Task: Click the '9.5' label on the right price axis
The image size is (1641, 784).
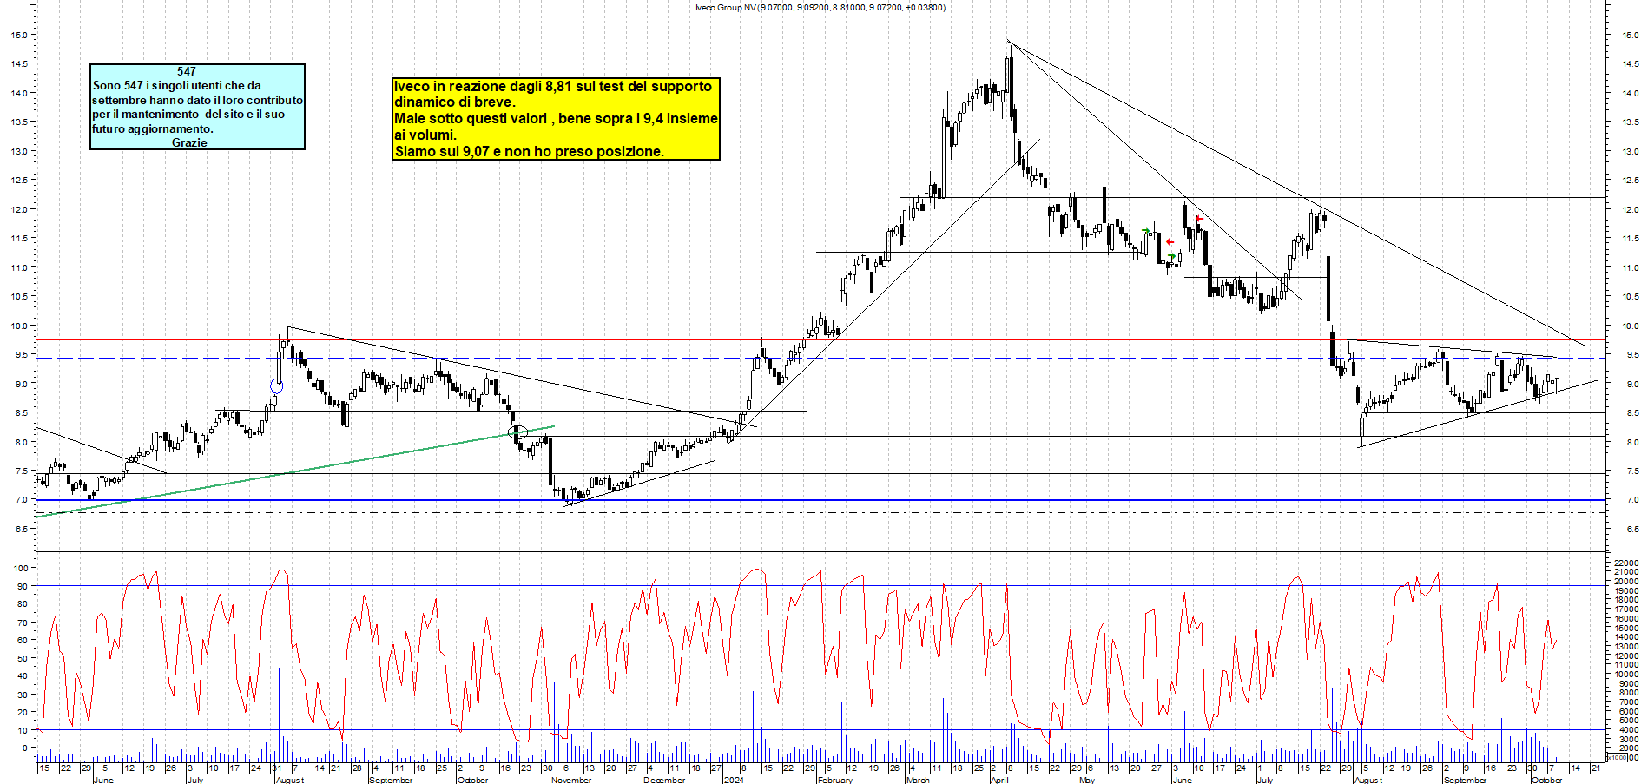Action: (x=1632, y=355)
